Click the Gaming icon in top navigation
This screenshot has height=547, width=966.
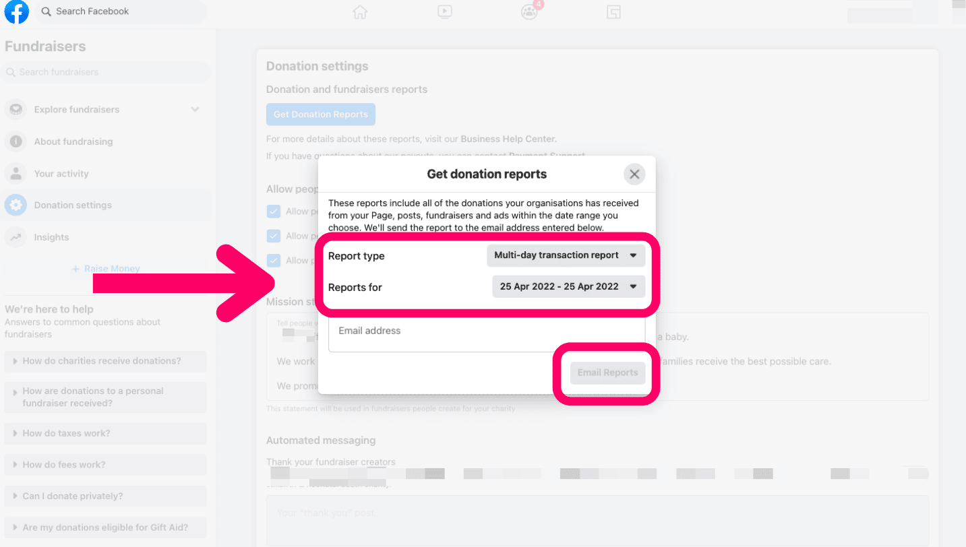click(613, 11)
